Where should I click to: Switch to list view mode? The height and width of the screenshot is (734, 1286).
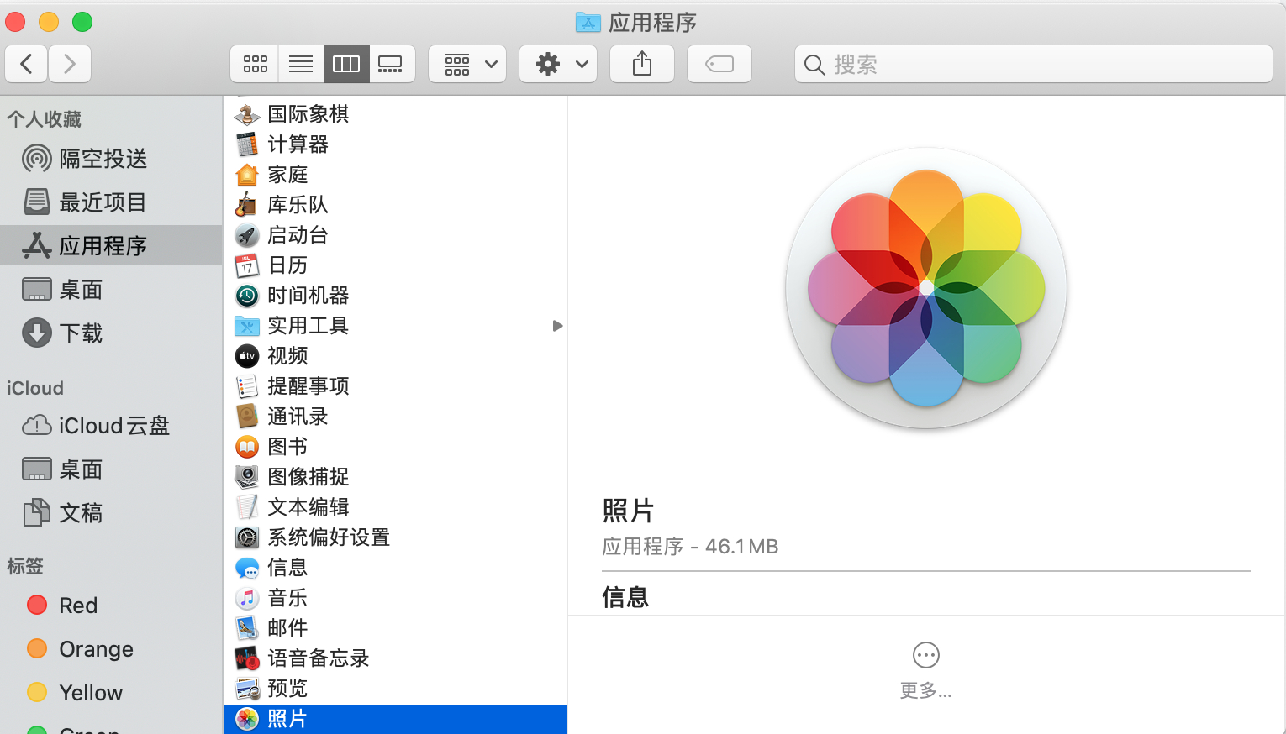pyautogui.click(x=300, y=63)
